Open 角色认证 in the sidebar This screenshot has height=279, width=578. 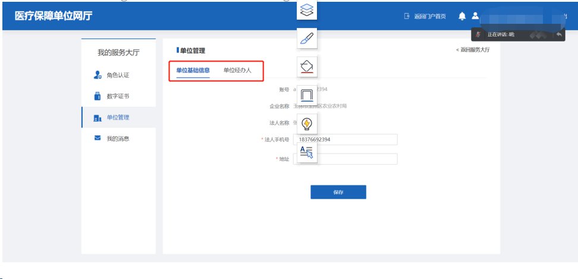click(117, 76)
